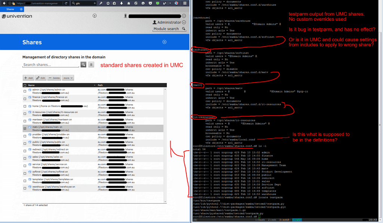Screen dimensions: 383x223
Task: Open the list options icon next to share search
Action: [x=91, y=65]
